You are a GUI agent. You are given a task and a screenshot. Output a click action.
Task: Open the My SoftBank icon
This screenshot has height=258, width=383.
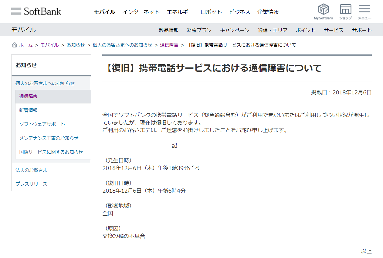324,12
